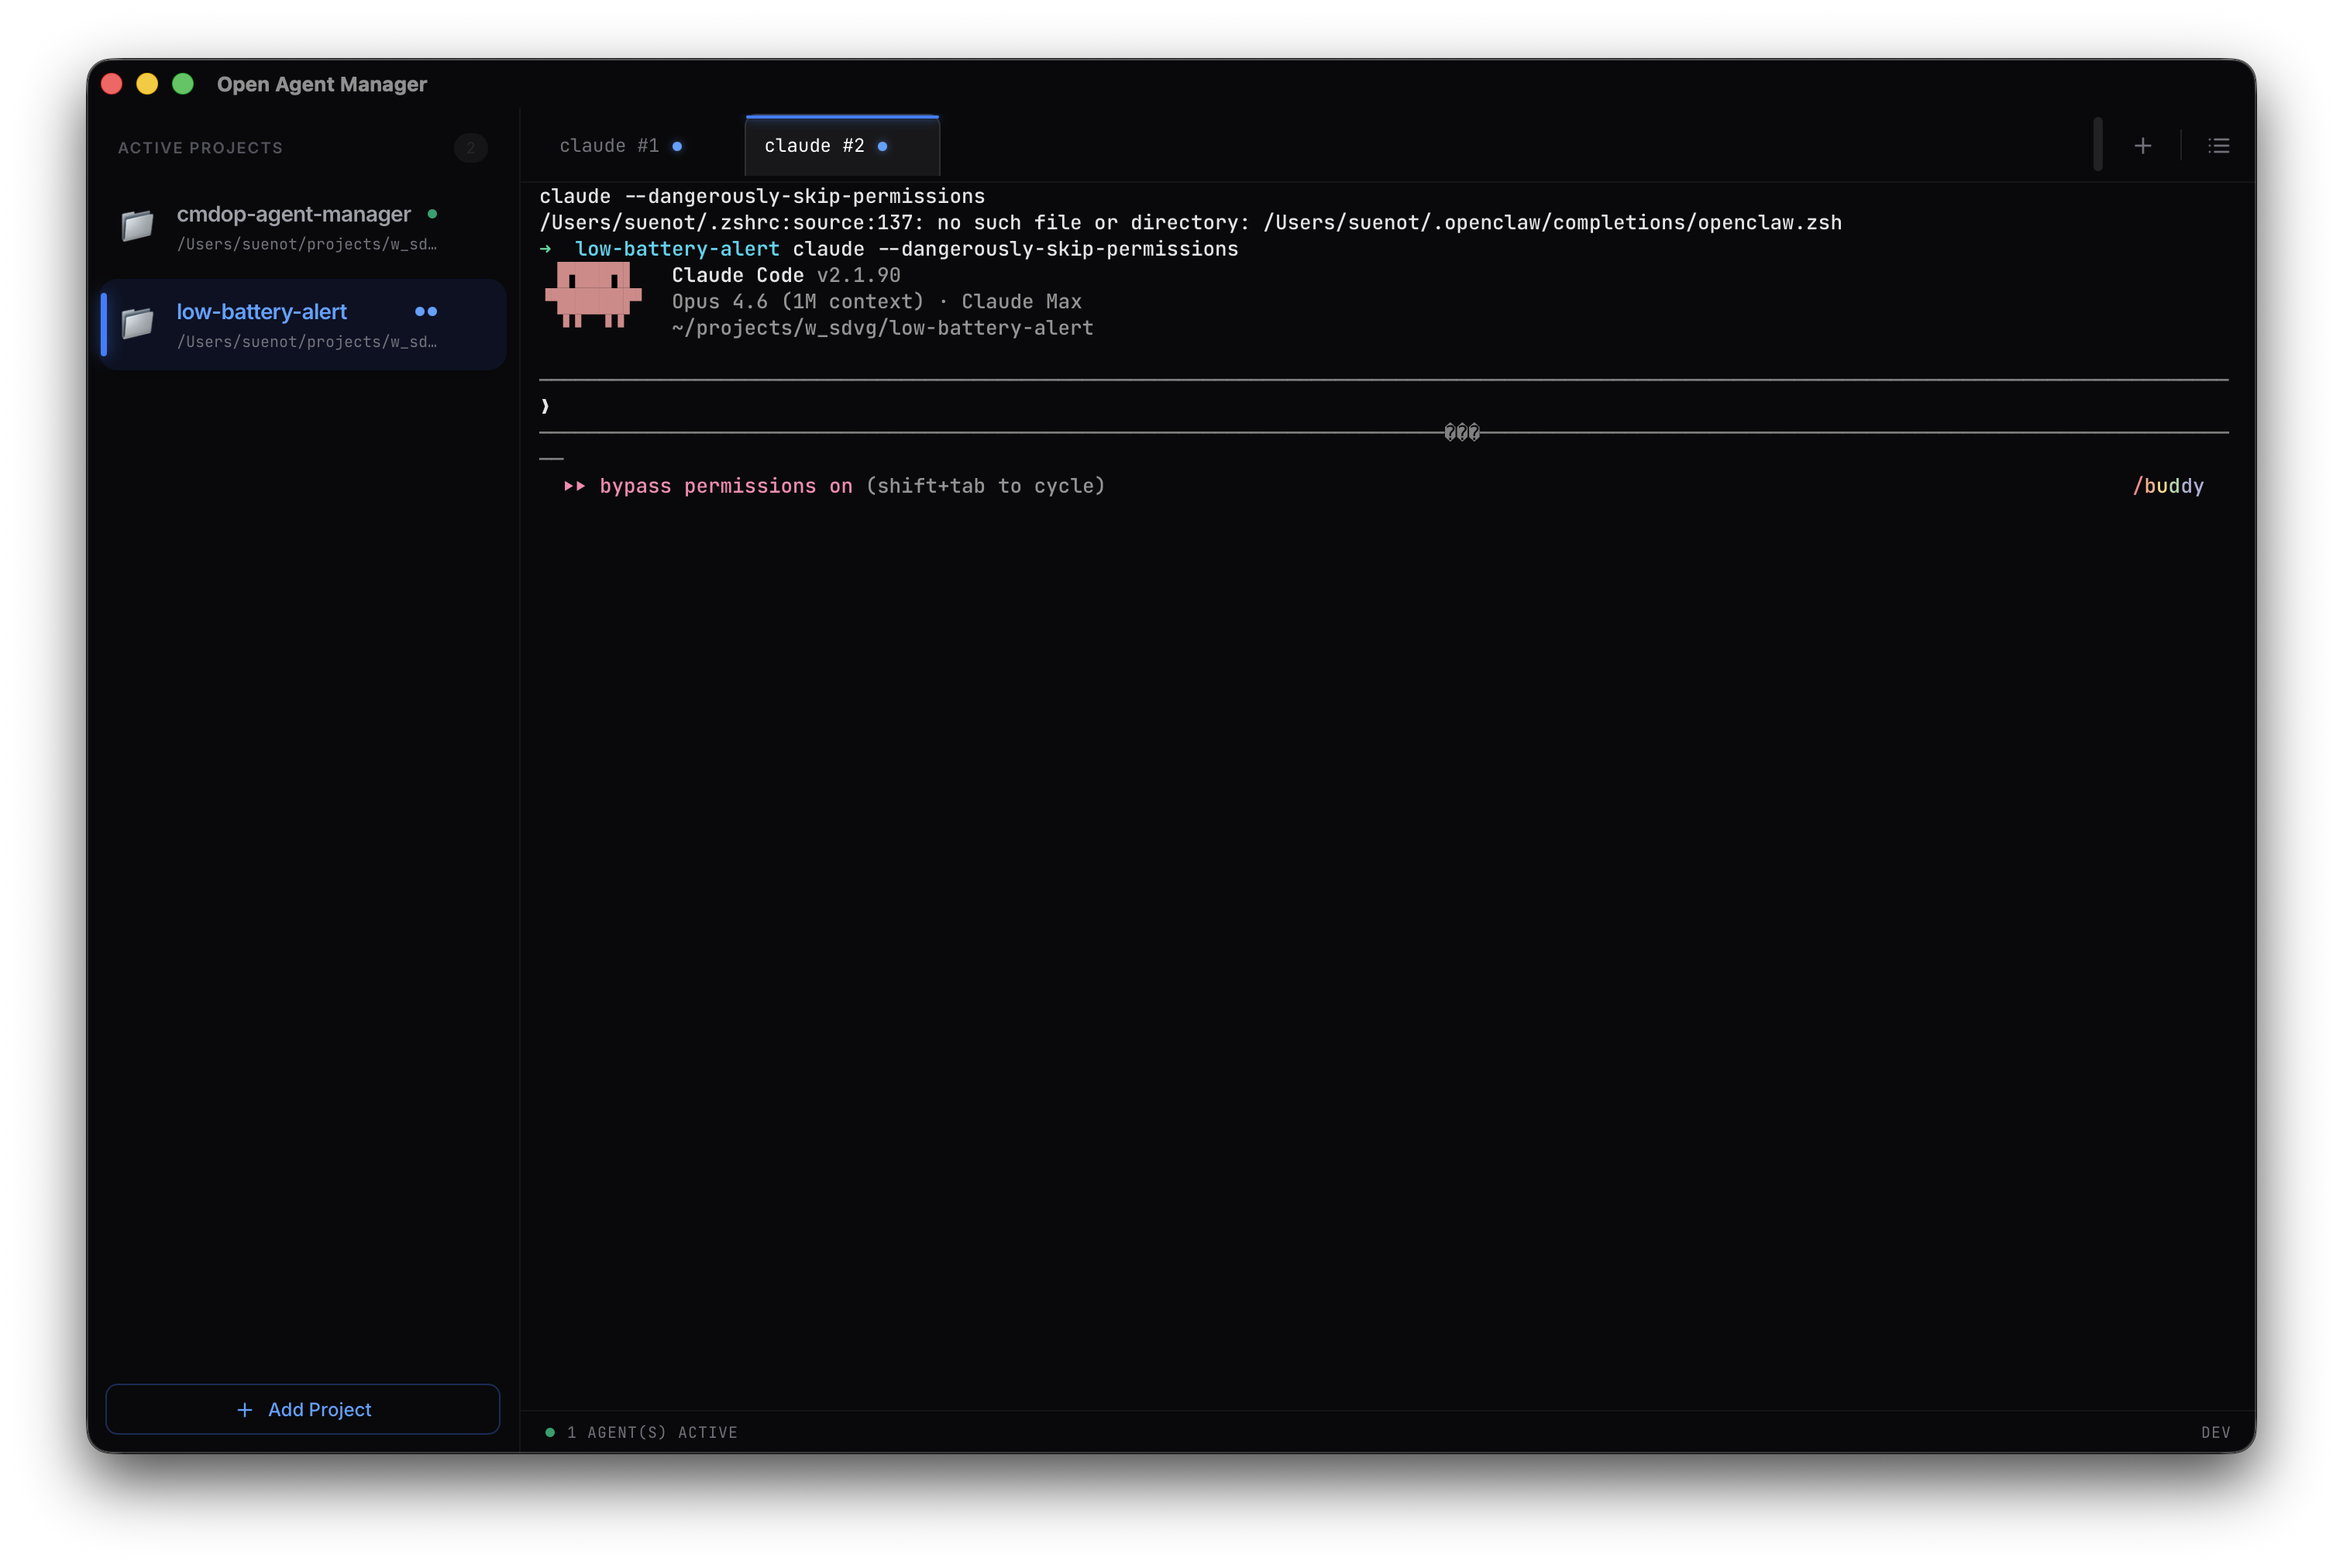Click the DEV indicator in the status bar
This screenshot has width=2343, height=1568.
click(2216, 1432)
